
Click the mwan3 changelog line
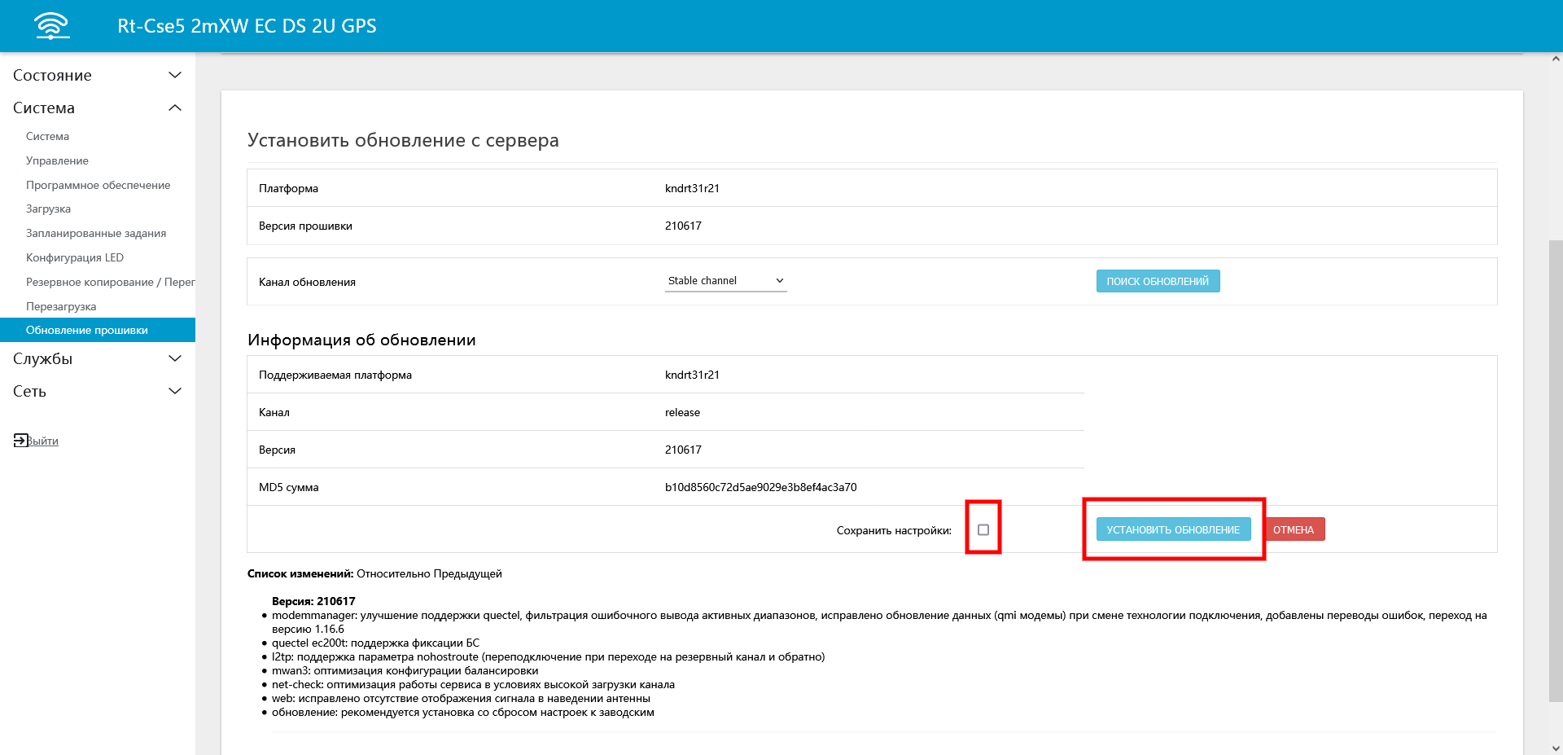[x=405, y=670]
